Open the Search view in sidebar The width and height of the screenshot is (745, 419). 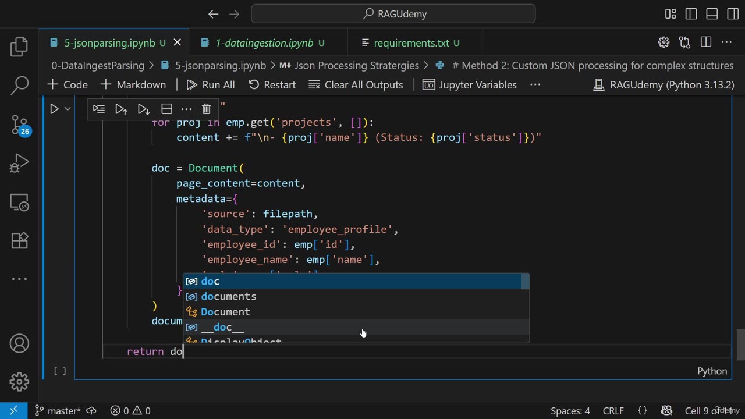[19, 86]
